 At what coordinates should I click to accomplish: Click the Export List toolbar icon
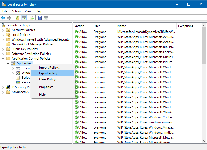tap(32, 18)
